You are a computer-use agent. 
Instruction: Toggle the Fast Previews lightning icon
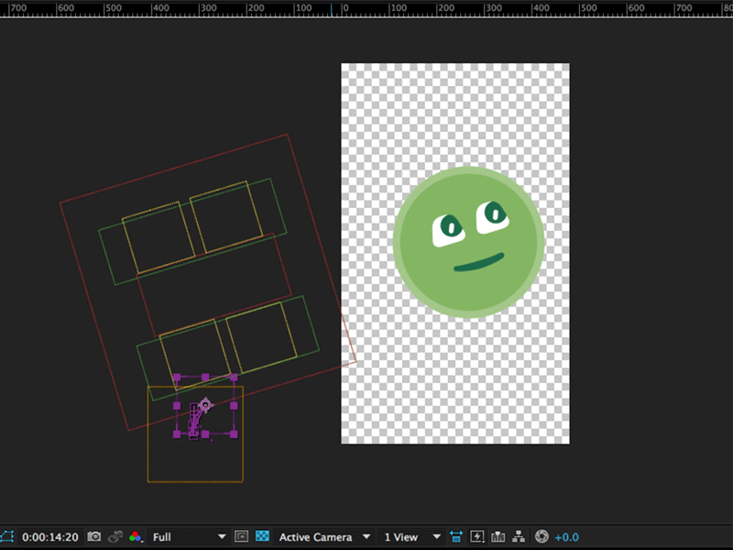pos(476,536)
